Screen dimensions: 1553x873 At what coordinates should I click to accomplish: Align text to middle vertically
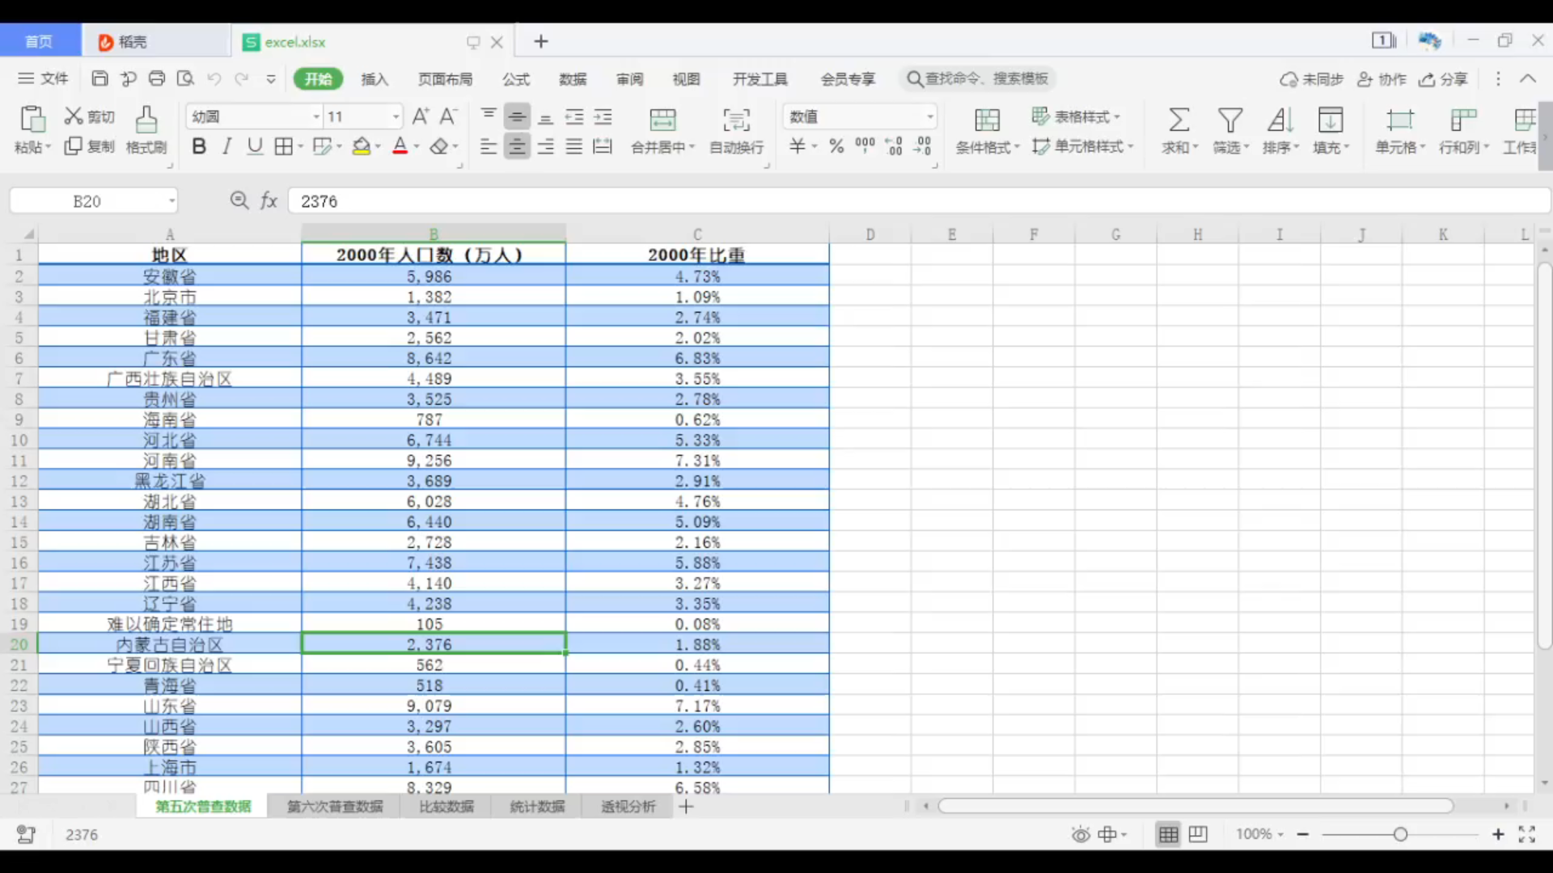(517, 116)
